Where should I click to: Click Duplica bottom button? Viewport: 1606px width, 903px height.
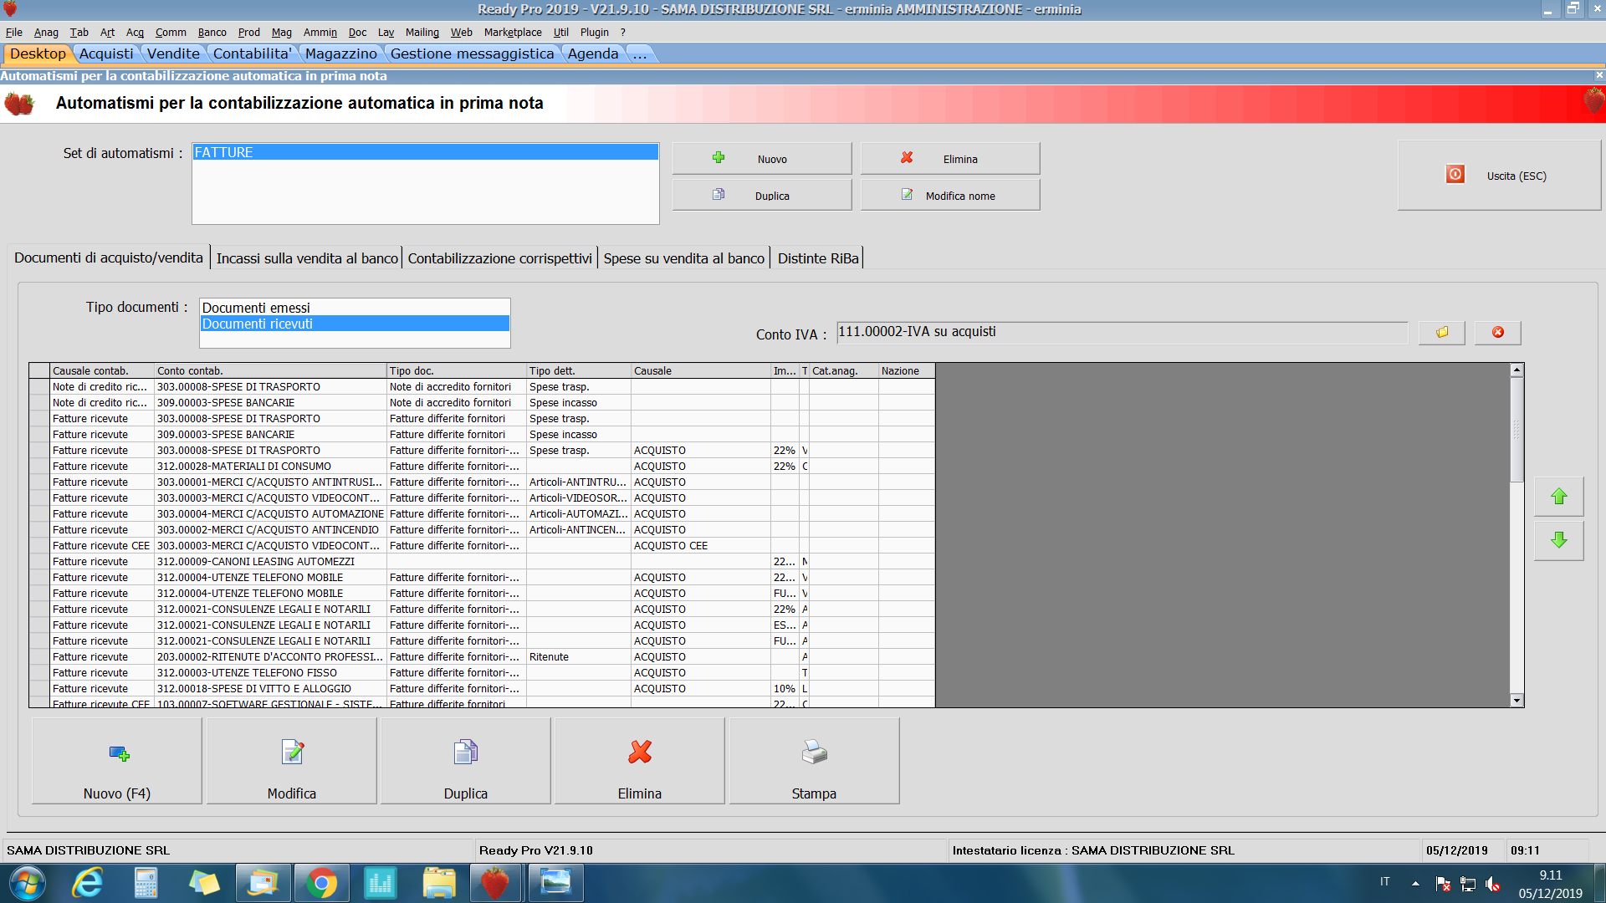click(466, 761)
